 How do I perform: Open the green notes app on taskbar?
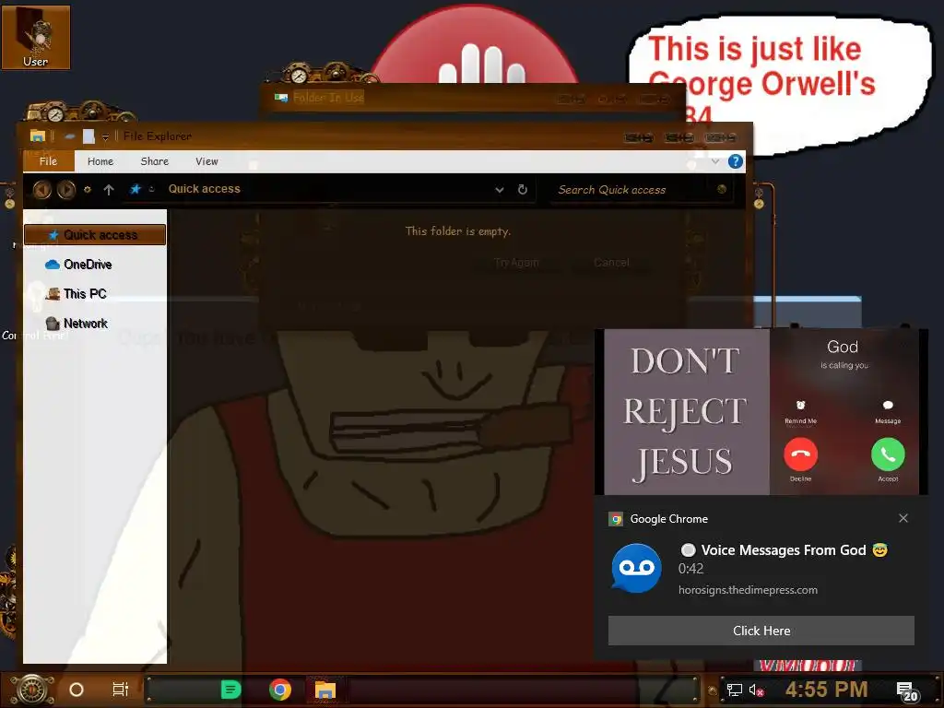click(230, 690)
